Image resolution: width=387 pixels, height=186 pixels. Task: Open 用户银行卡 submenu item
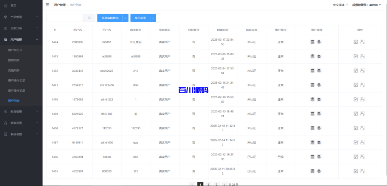21,50
